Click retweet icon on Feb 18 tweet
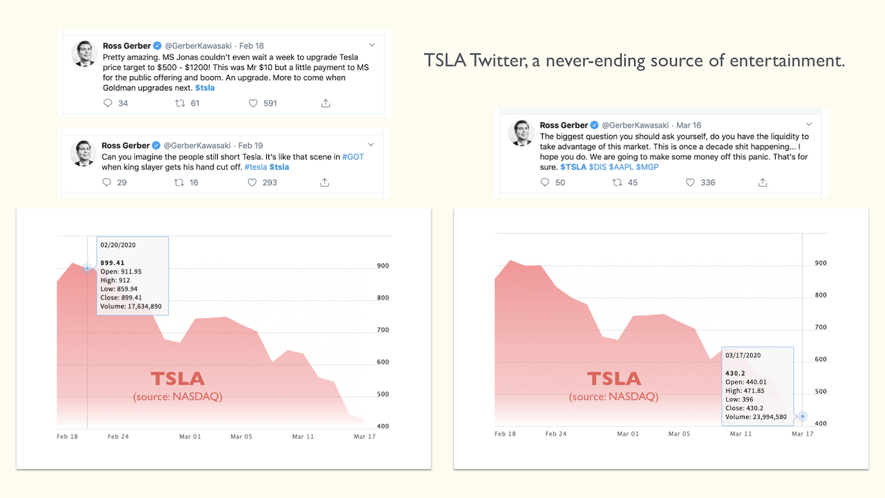 (180, 103)
